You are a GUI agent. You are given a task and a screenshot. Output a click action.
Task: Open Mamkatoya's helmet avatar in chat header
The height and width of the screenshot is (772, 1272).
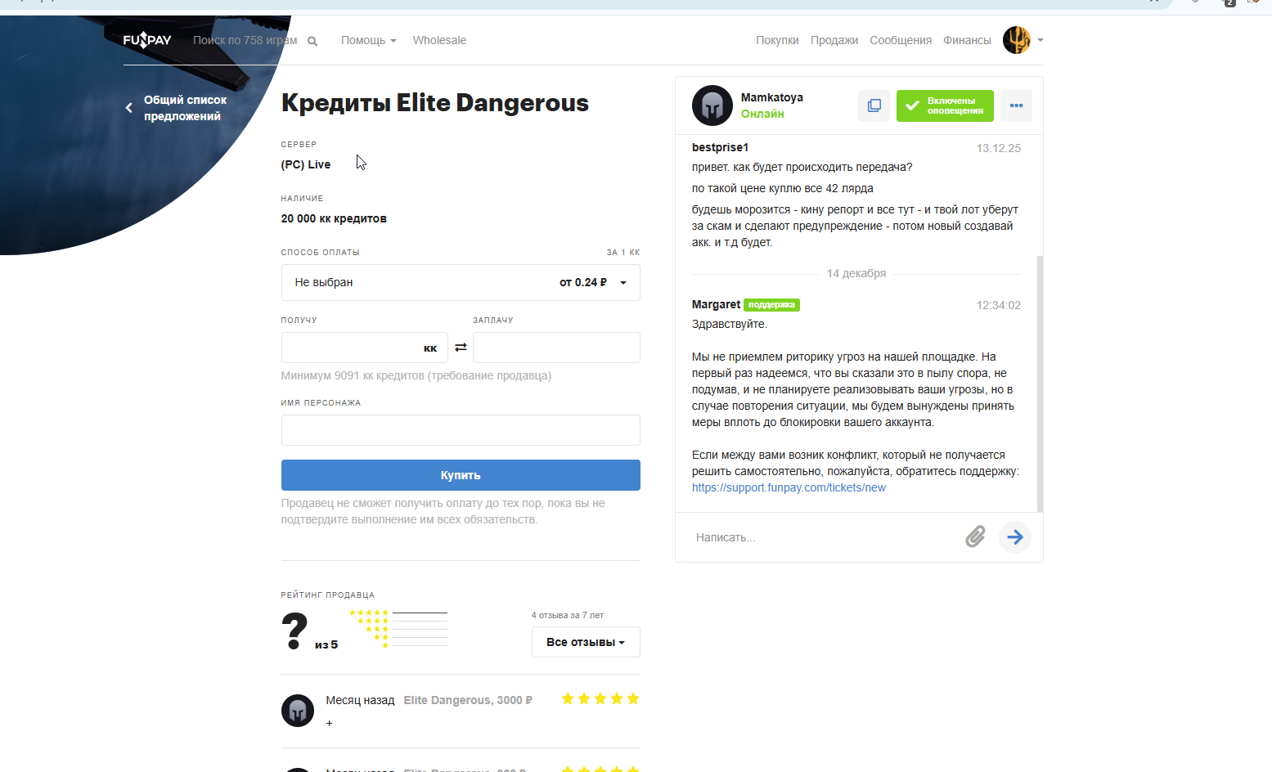pos(712,105)
